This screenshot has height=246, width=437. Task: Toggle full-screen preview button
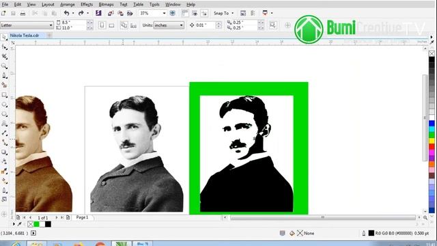pyautogui.click(x=173, y=13)
